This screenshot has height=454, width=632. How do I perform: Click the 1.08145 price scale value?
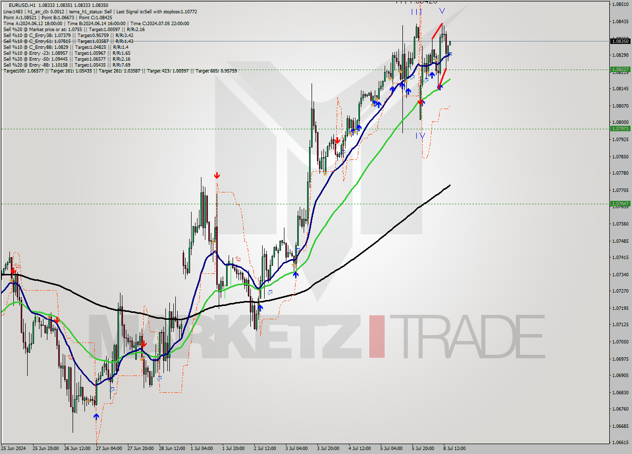point(620,89)
